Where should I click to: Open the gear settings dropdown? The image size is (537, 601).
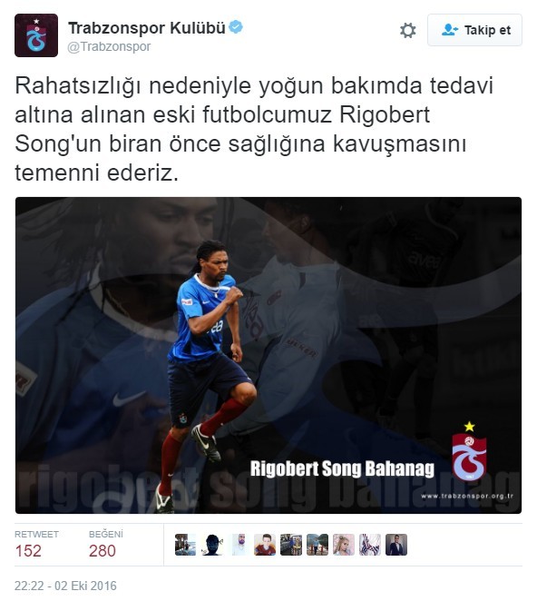pyautogui.click(x=407, y=30)
